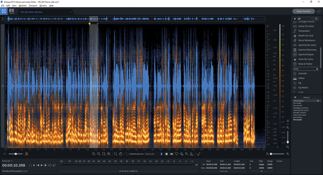
Task: Click the record button
Action: pos(34,165)
